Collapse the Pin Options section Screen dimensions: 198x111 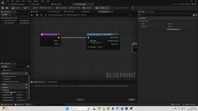139,18
